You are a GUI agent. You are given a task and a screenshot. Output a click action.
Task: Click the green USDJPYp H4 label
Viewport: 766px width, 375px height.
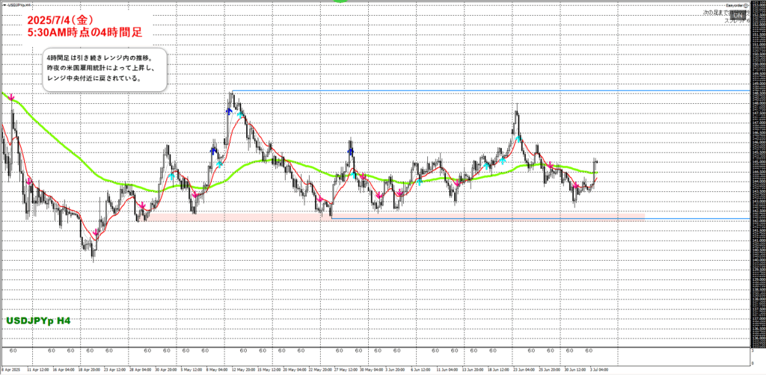pyautogui.click(x=38, y=321)
